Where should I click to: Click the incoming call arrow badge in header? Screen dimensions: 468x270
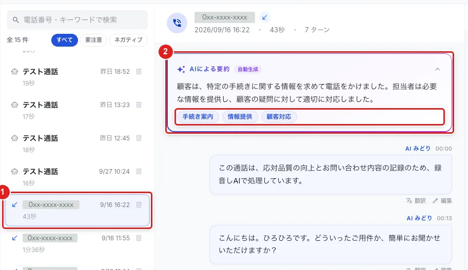click(x=264, y=17)
